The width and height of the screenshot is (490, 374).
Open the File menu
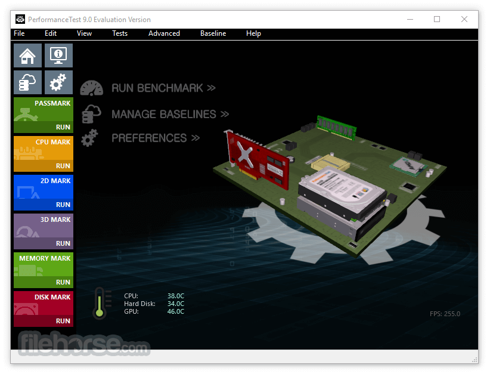[19, 33]
